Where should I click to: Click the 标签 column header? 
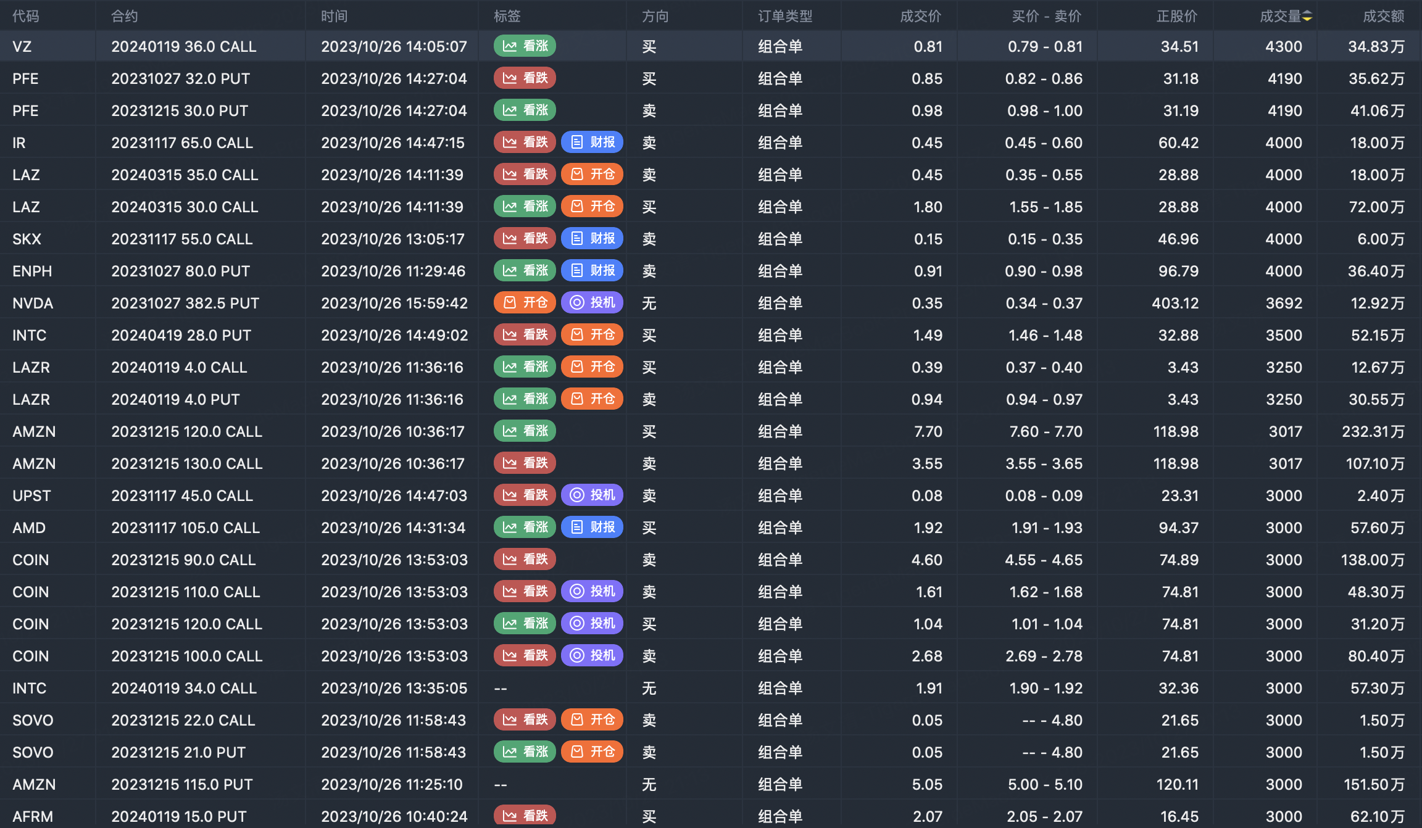pos(507,17)
